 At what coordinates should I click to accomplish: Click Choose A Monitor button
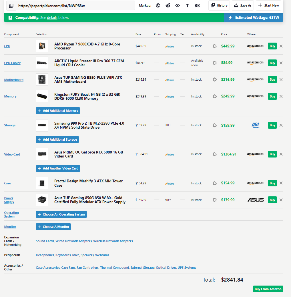(x=53, y=227)
